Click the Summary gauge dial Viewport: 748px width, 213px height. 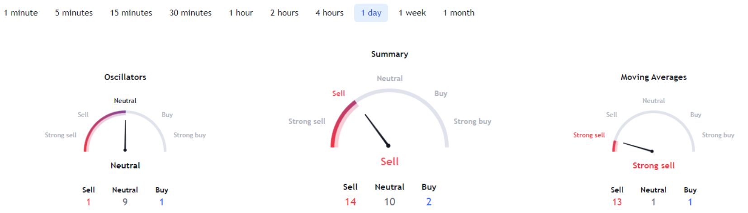point(389,118)
